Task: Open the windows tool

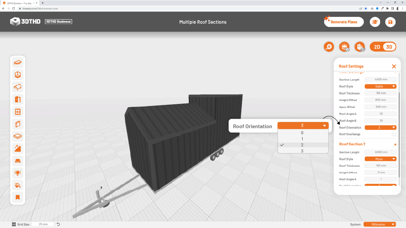Action: tap(18, 112)
